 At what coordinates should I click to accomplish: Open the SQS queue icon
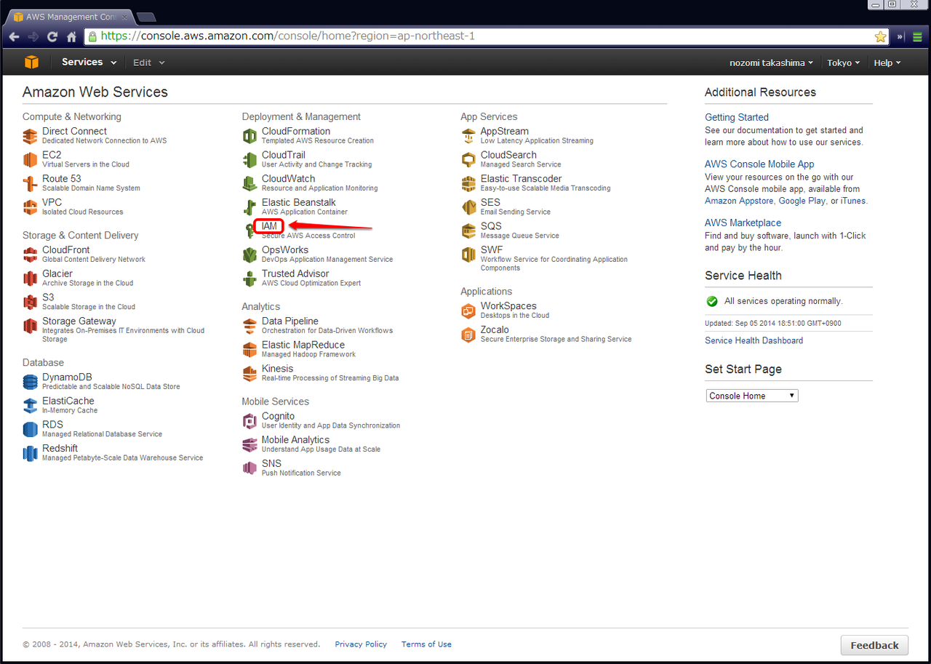[468, 231]
